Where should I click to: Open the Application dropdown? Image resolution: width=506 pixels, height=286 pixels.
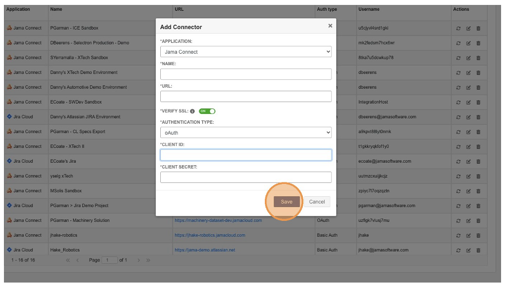[246, 52]
